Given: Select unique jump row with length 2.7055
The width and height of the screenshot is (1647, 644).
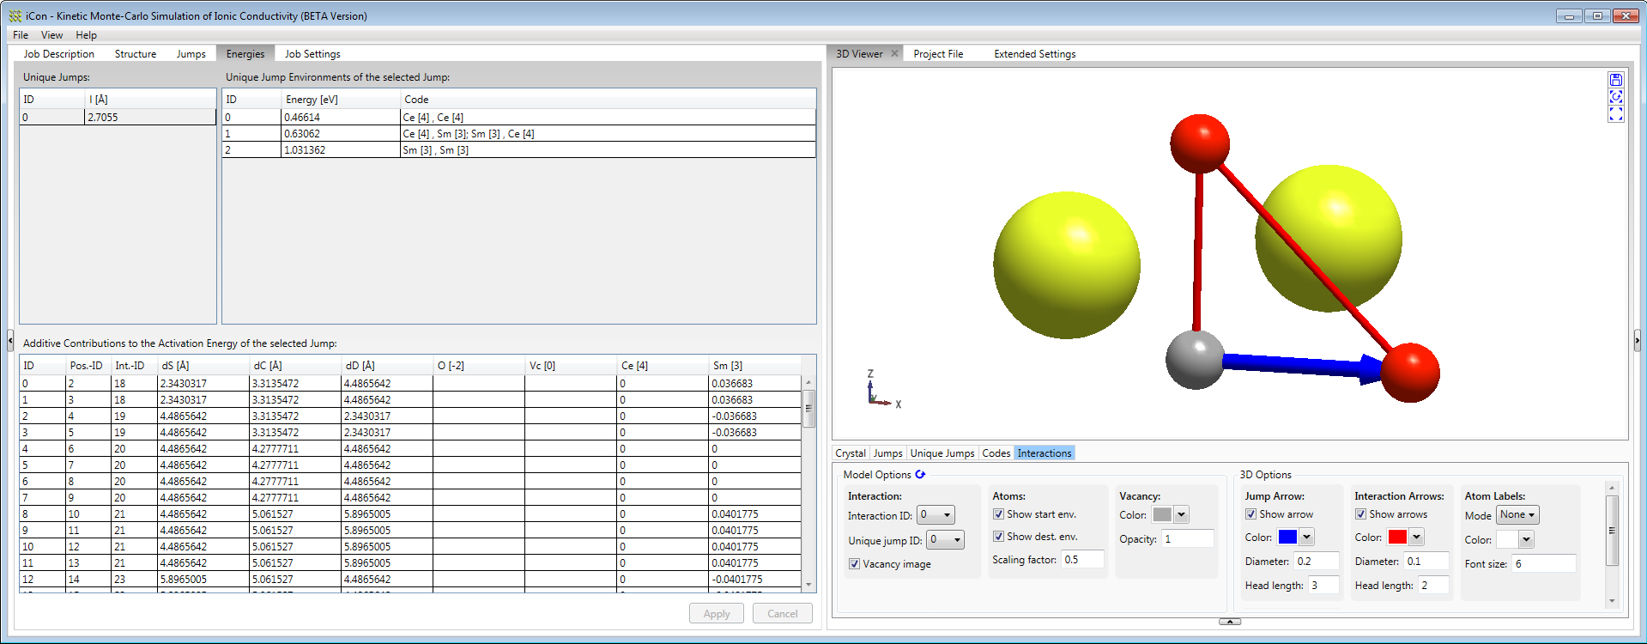Looking at the screenshot, I should [118, 117].
